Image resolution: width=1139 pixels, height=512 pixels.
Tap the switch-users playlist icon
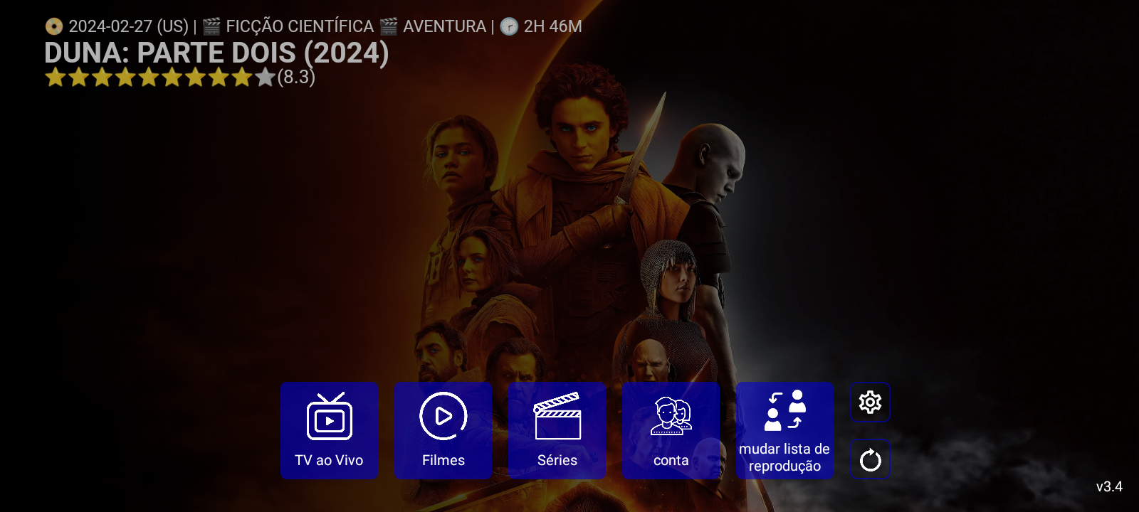784,410
